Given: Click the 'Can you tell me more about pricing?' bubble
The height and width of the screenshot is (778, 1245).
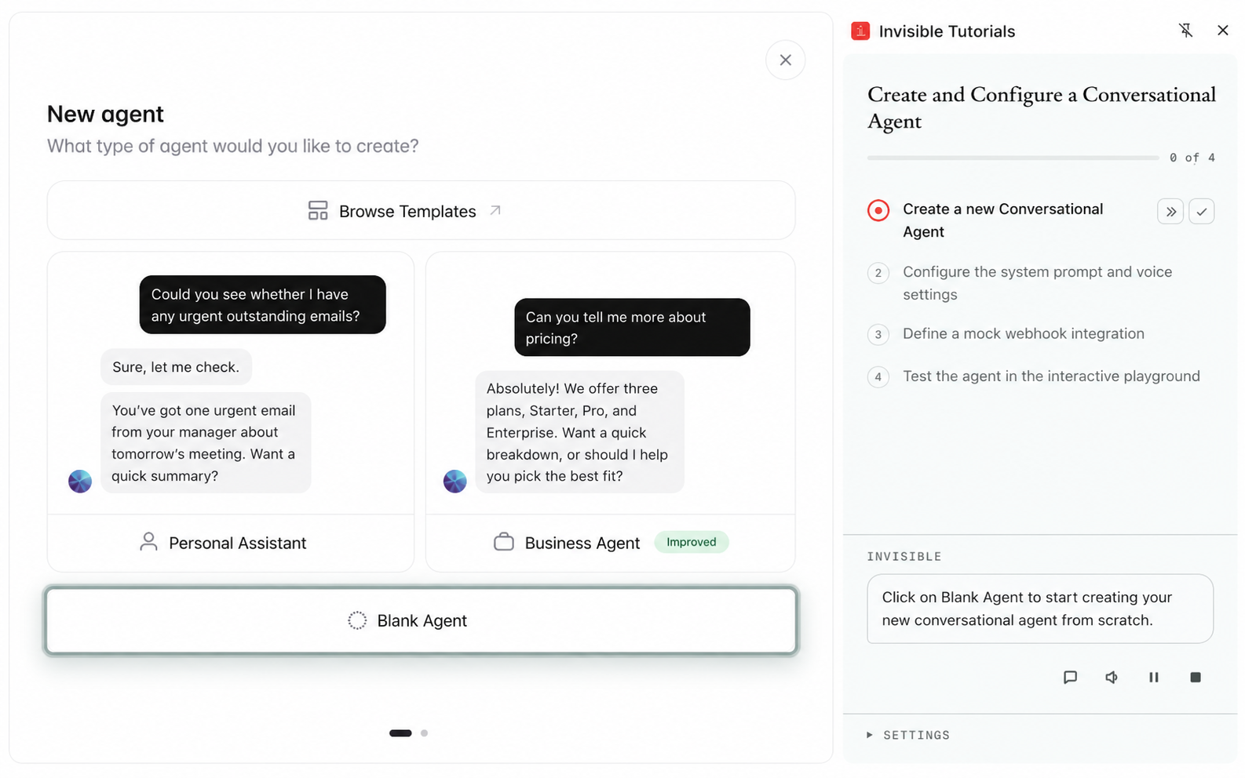Looking at the screenshot, I should coord(632,327).
